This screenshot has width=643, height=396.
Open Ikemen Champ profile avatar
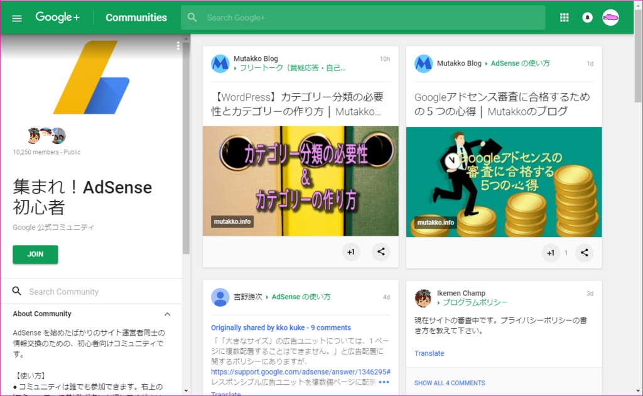(423, 298)
